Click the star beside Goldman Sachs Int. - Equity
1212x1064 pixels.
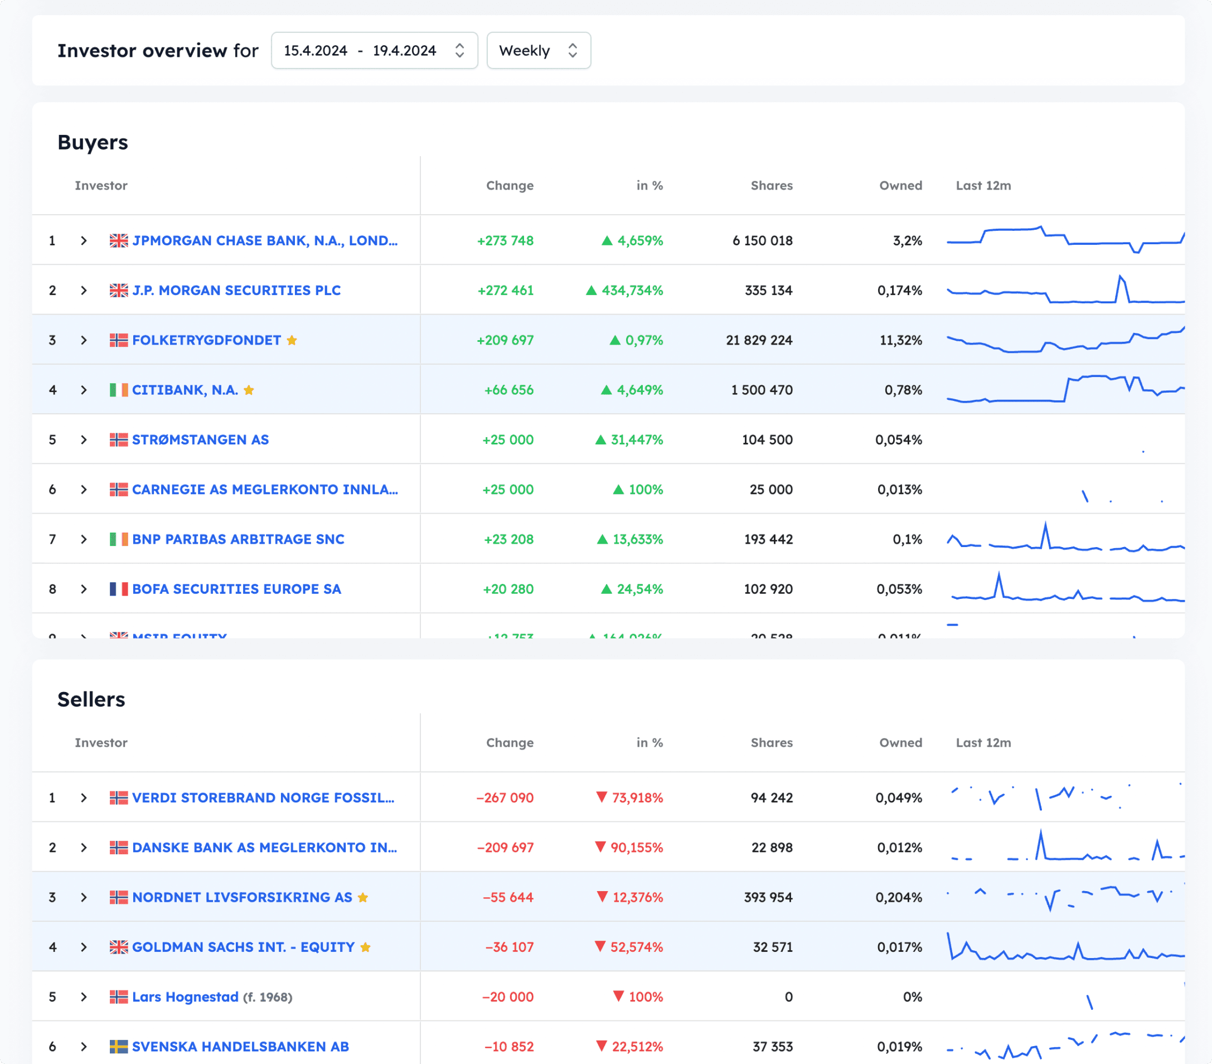coord(365,948)
